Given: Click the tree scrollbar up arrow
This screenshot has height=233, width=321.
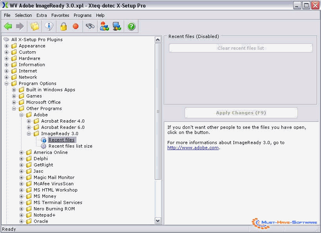Looking at the screenshot, I should 158,40.
